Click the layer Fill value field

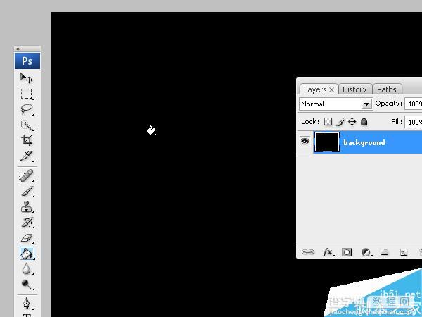[x=414, y=122]
